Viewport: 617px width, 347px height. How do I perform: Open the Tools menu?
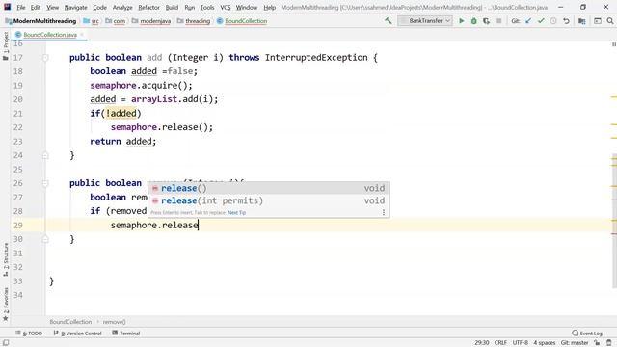point(207,7)
